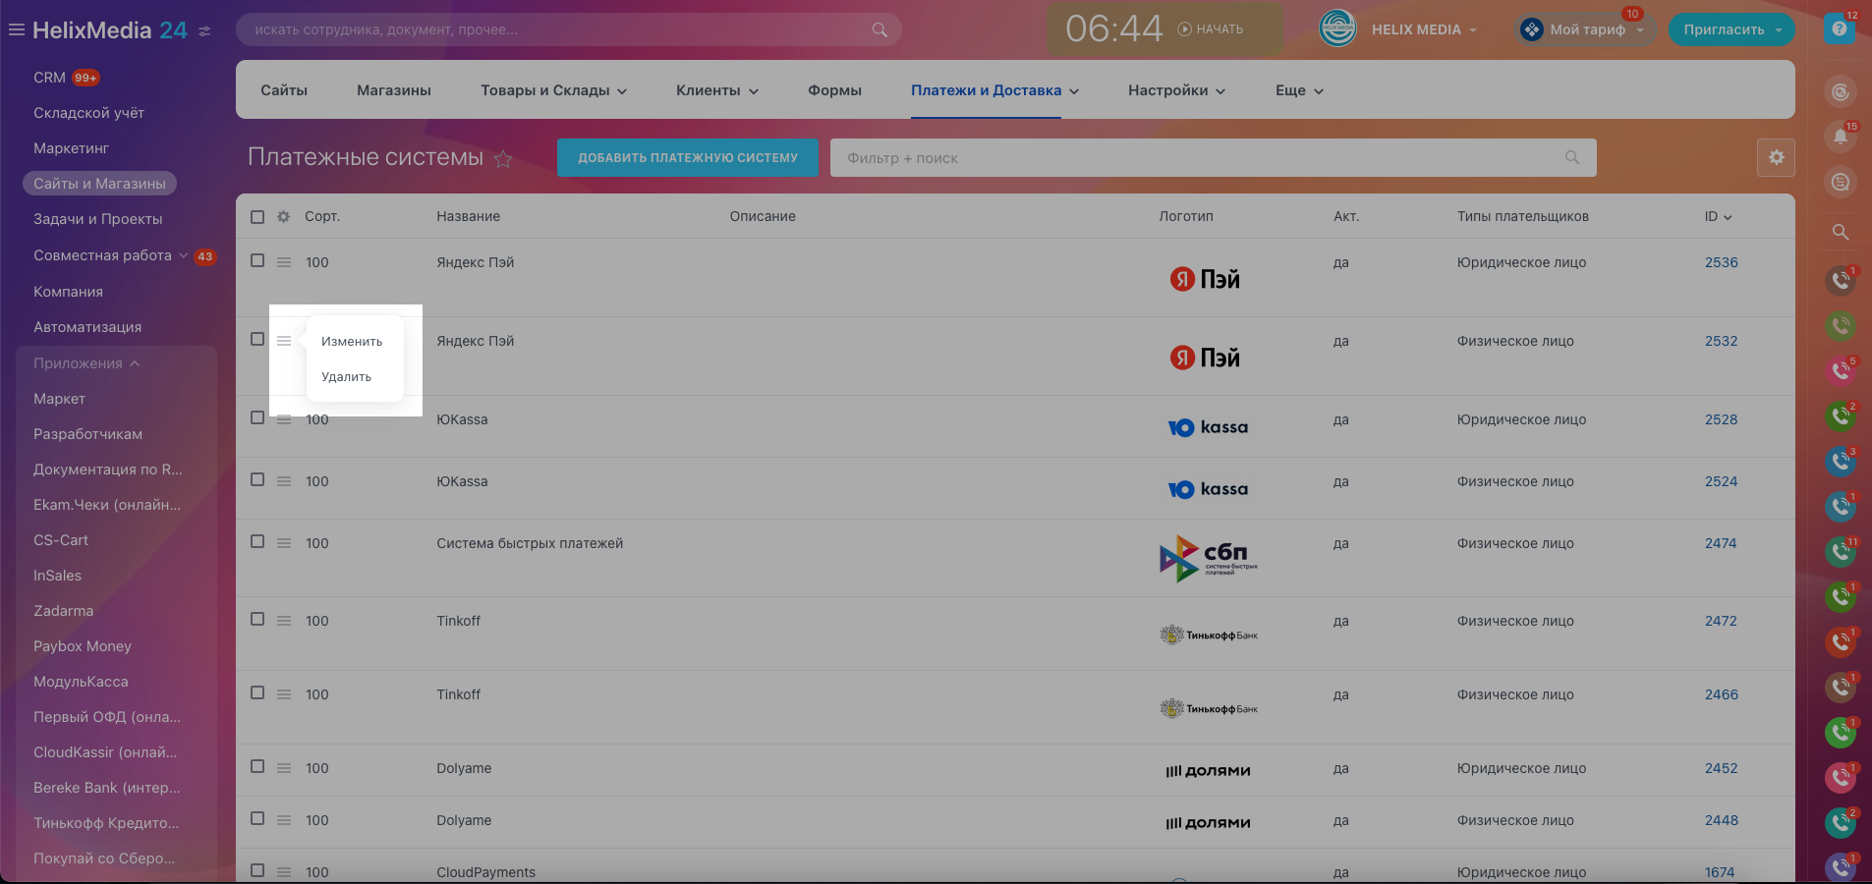
Task: Open Складской учёт in sidebar
Action: 89,113
